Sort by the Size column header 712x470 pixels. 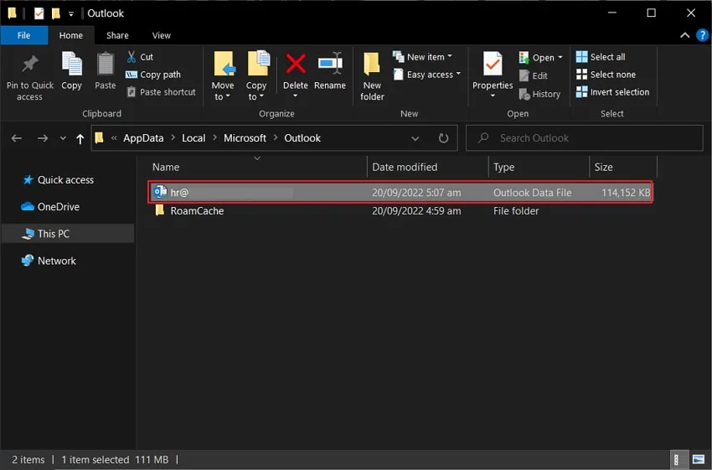tap(623, 167)
